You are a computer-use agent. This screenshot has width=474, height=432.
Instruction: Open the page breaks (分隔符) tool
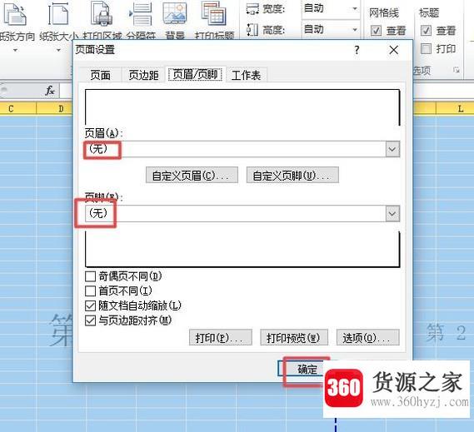141,20
